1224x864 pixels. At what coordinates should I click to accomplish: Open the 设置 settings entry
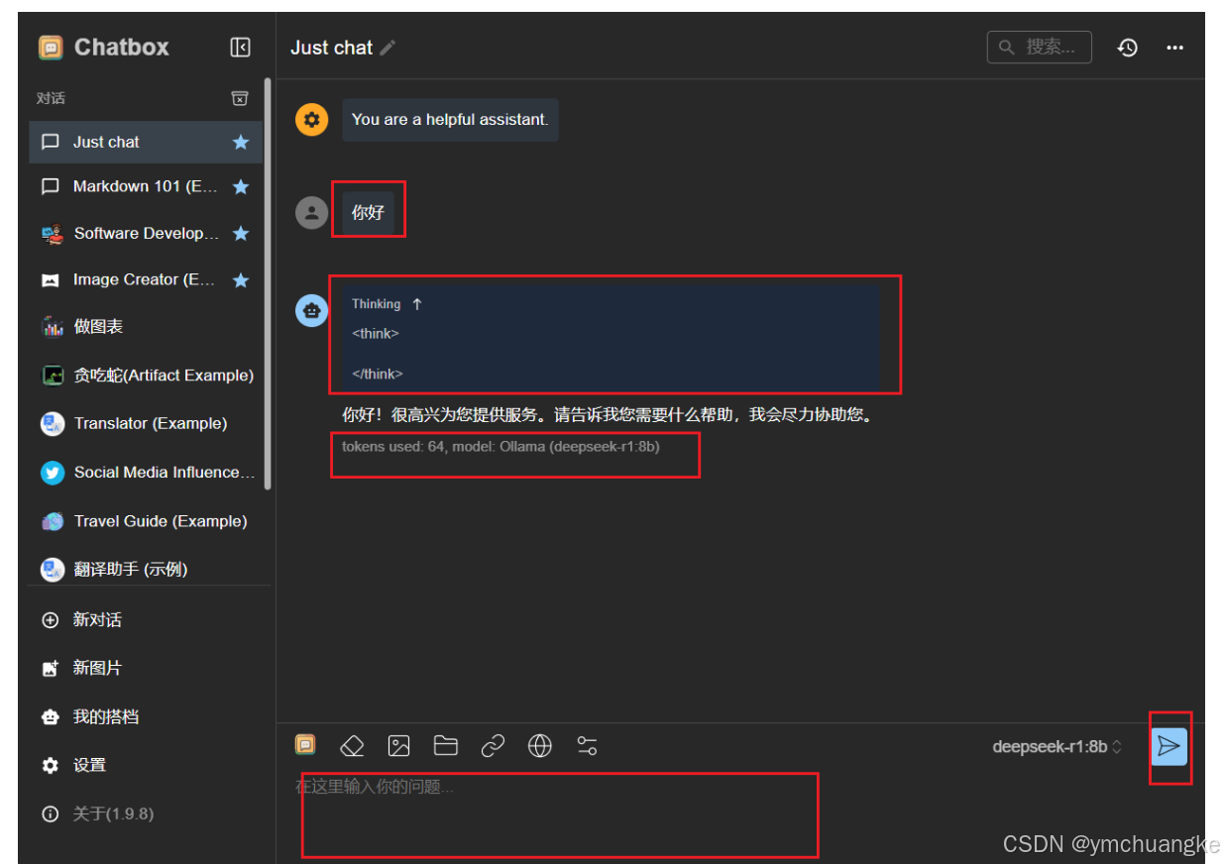[x=88, y=765]
